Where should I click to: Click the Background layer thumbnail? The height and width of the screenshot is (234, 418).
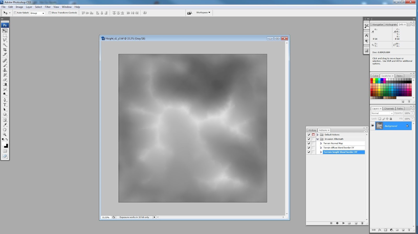(379, 126)
